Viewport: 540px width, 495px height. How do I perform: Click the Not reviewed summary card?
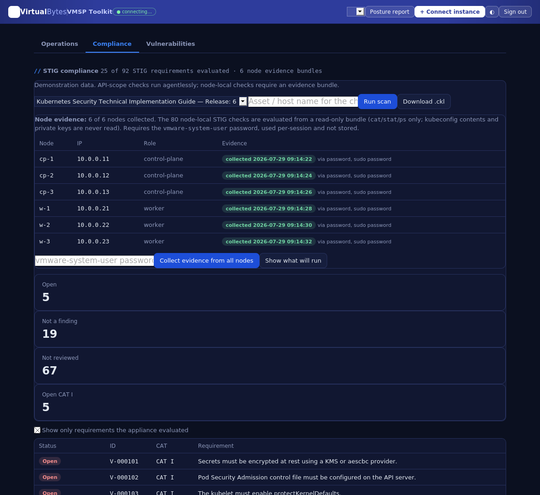pyautogui.click(x=270, y=366)
